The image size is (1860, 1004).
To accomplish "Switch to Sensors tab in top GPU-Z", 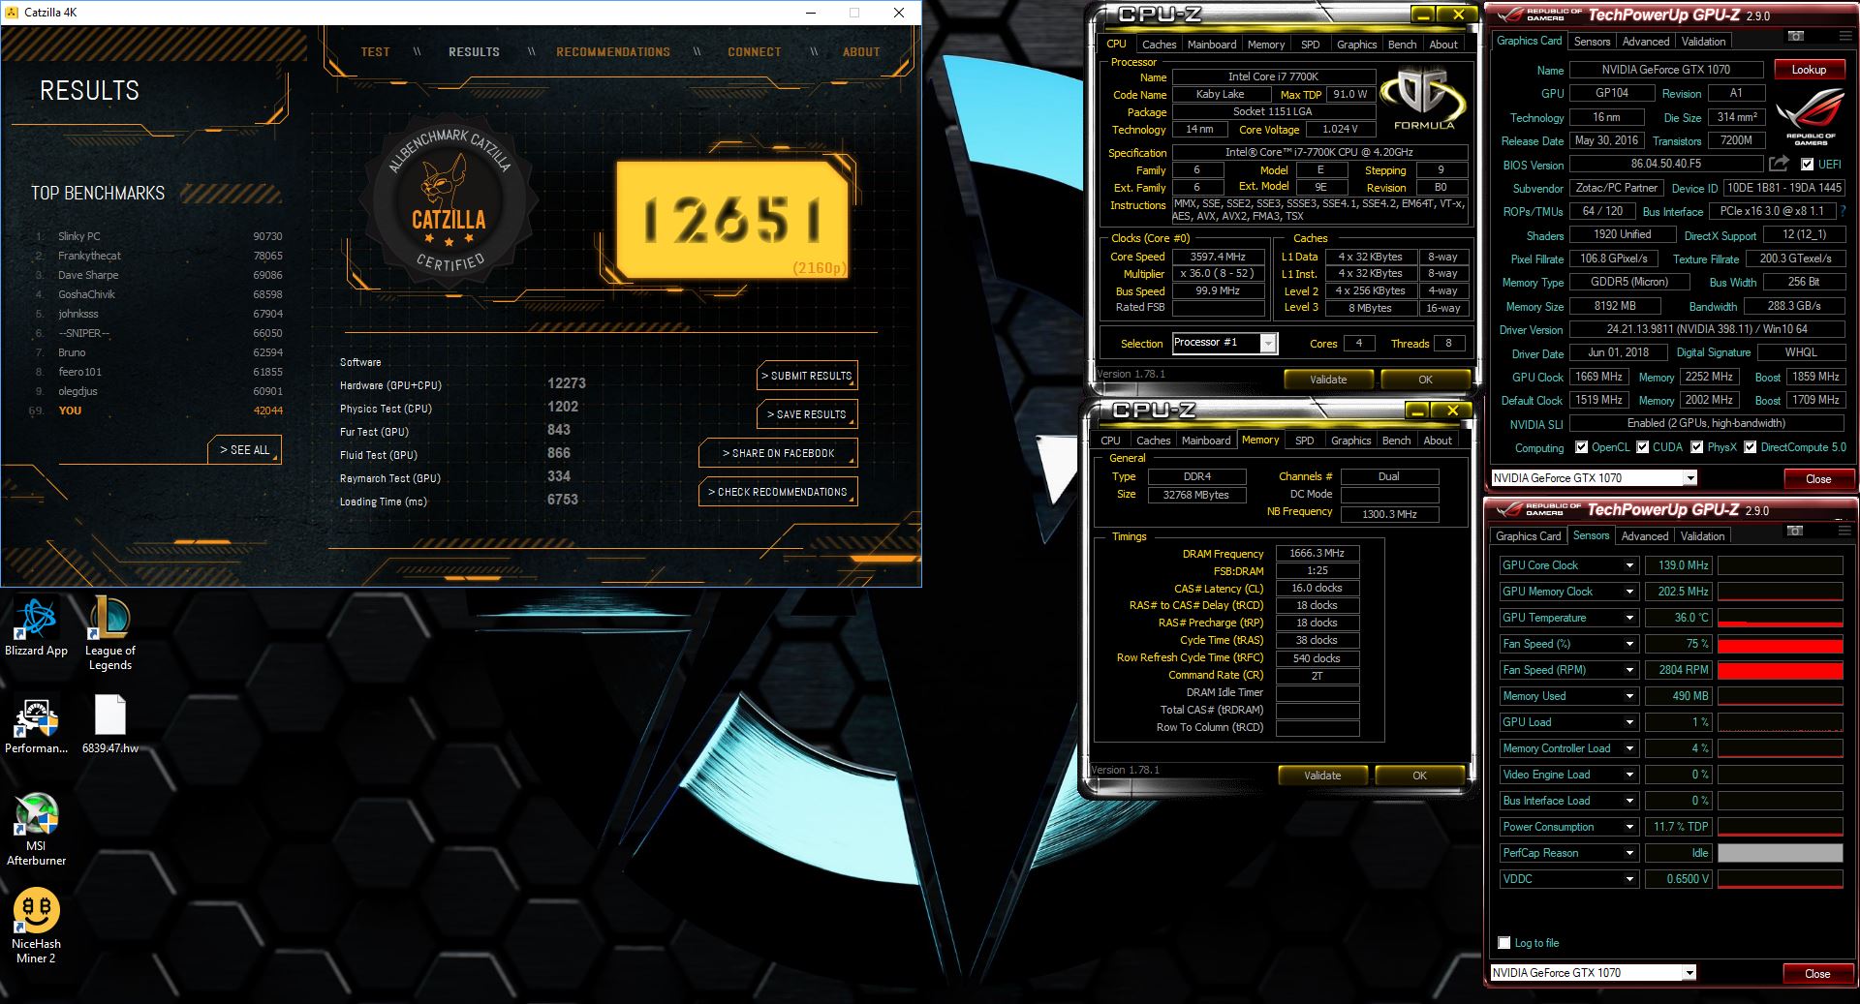I will coord(1592,42).
